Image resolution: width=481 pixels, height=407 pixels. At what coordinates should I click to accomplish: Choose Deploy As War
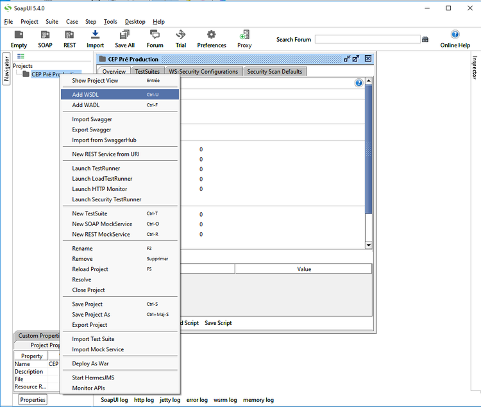point(120,364)
